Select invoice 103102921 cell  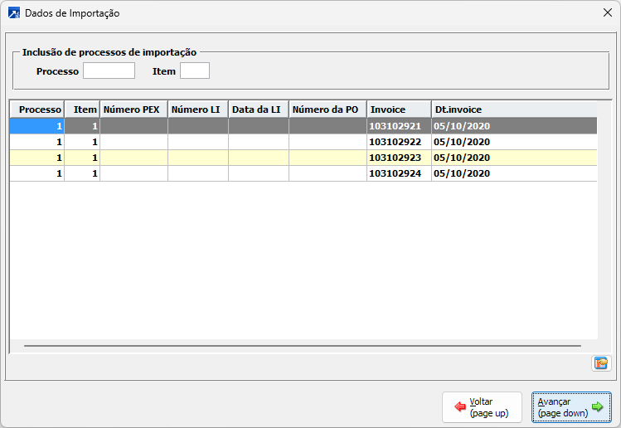pyautogui.click(x=400, y=126)
